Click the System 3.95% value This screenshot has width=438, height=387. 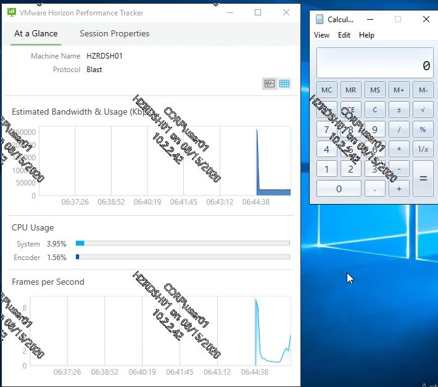pos(56,244)
